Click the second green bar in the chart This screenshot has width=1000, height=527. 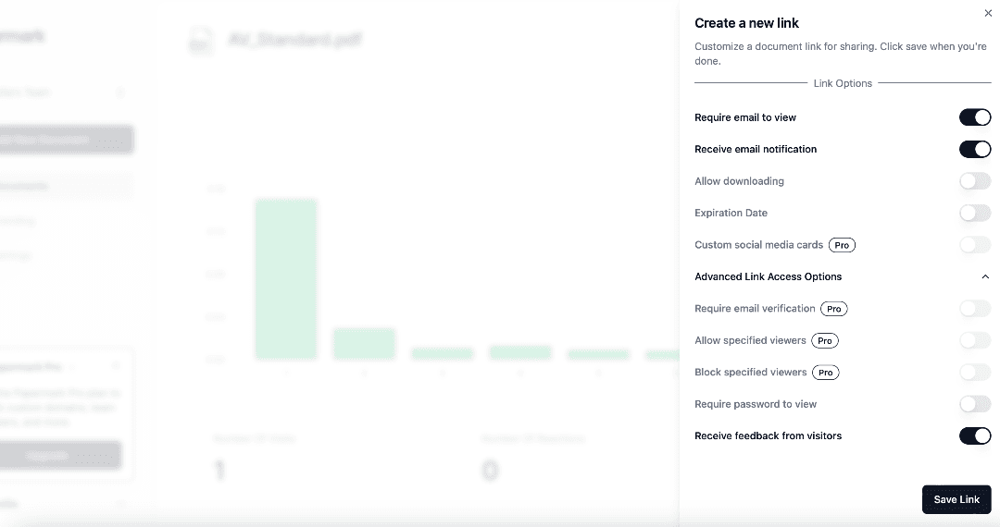[364, 343]
